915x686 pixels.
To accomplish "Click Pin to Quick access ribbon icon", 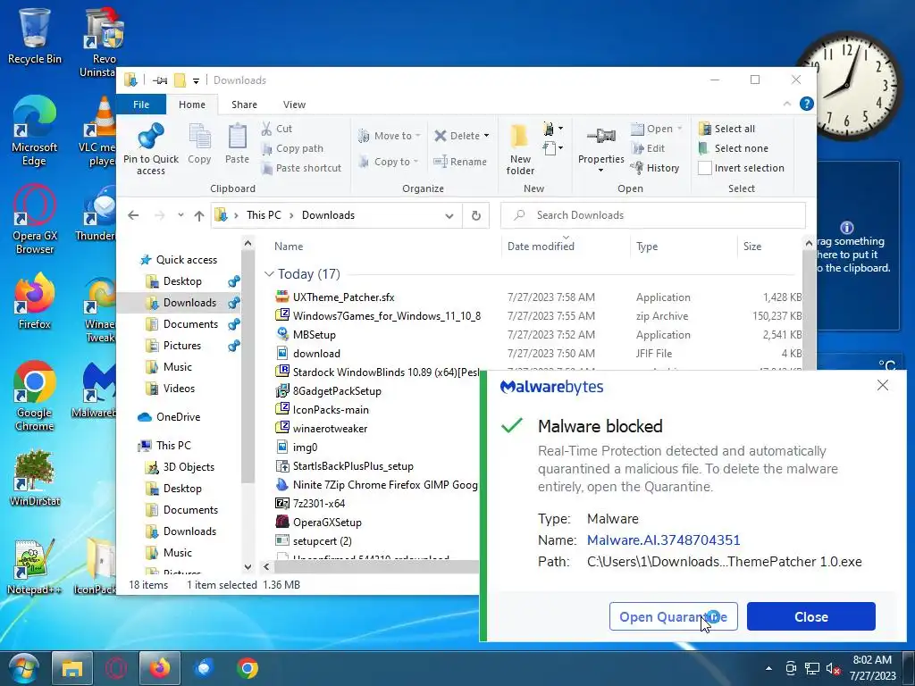I will point(150,149).
